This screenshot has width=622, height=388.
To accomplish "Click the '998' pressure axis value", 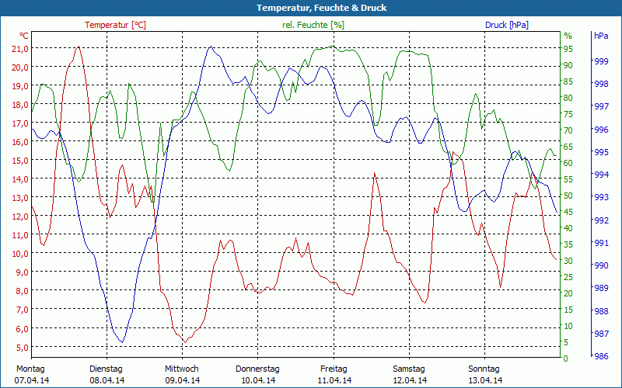I will click(601, 84).
